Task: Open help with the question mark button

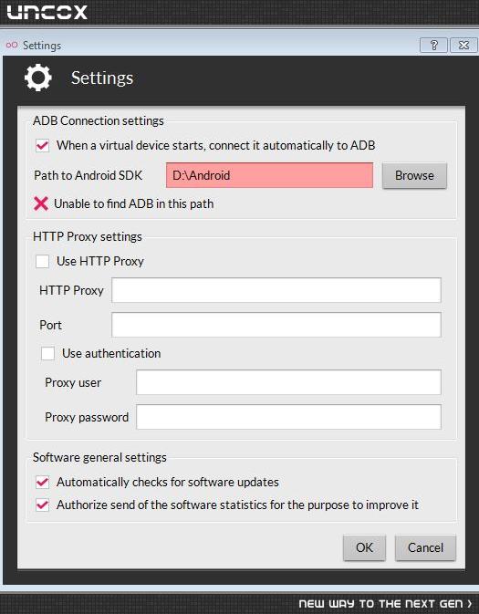Action: tap(433, 45)
